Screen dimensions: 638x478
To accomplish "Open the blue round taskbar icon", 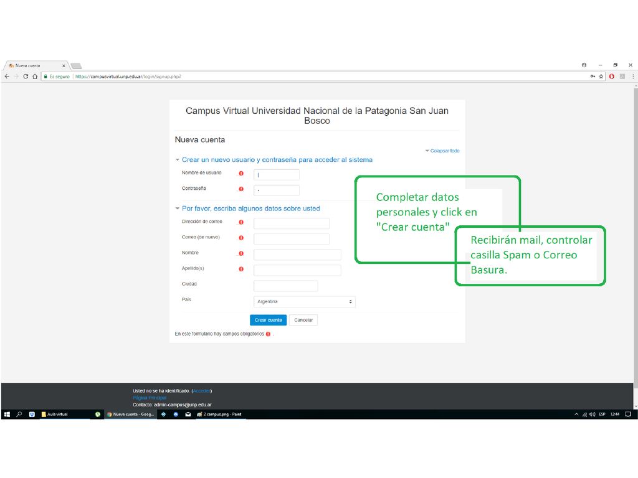I will (x=176, y=415).
